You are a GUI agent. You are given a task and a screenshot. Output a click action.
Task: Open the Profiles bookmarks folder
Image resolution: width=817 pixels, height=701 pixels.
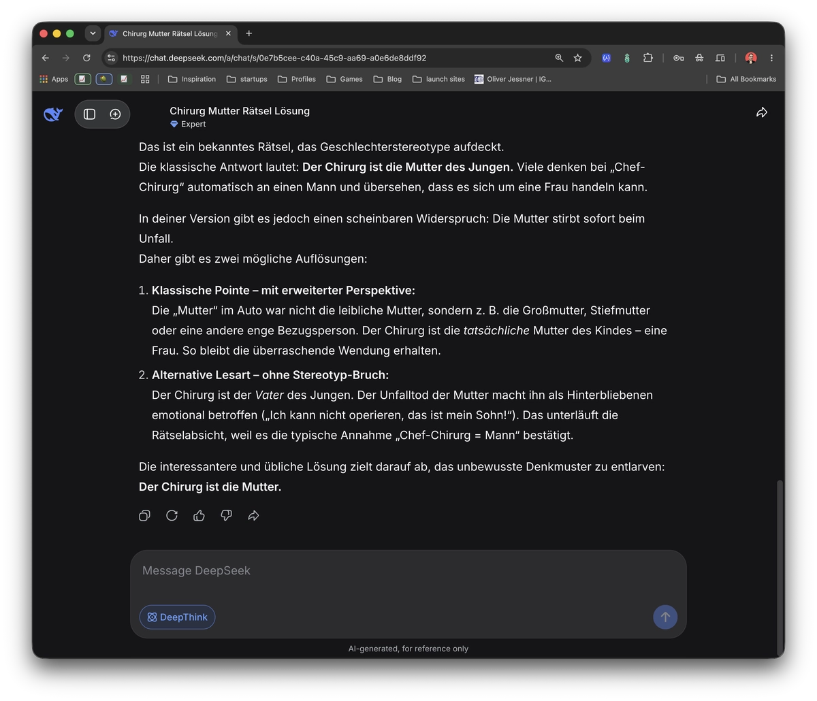[297, 79]
